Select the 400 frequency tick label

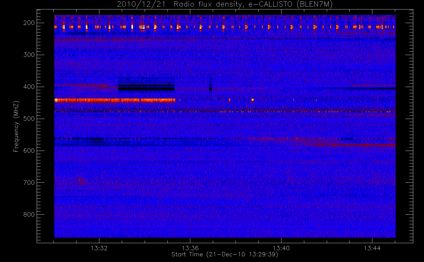[29, 87]
